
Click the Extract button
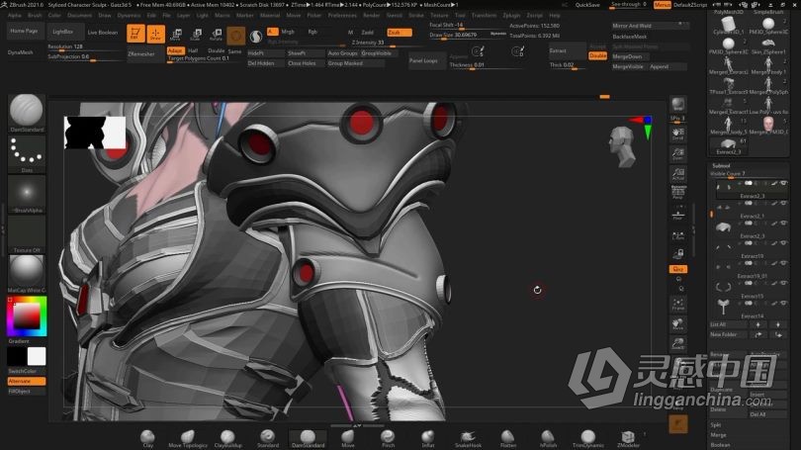pos(567,50)
